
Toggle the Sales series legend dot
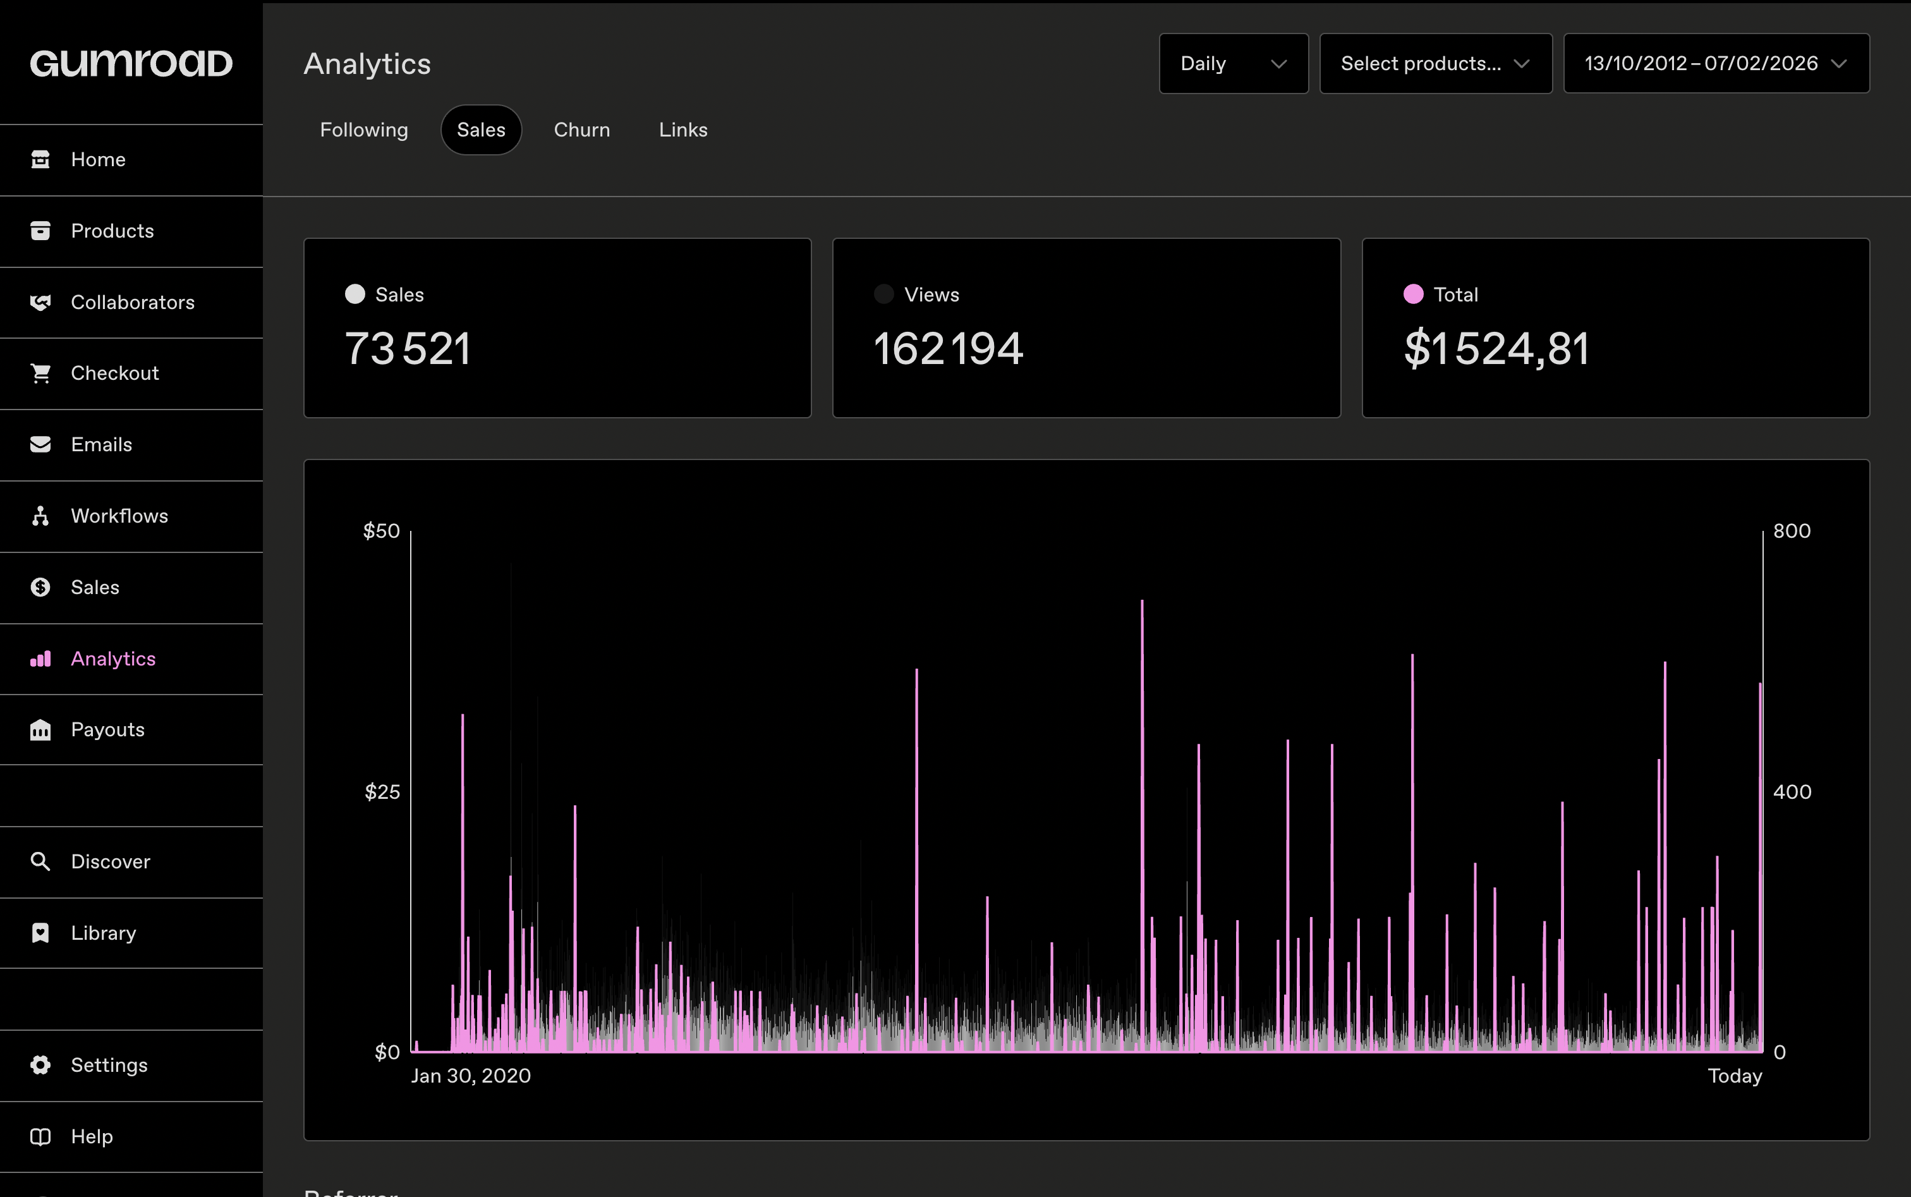coord(355,295)
